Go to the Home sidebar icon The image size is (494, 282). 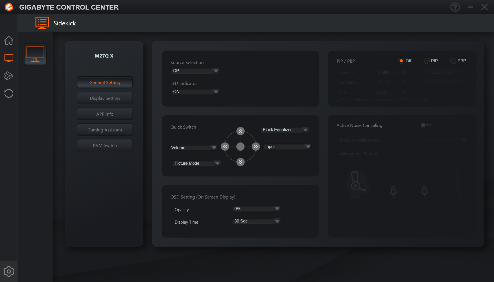coord(9,41)
